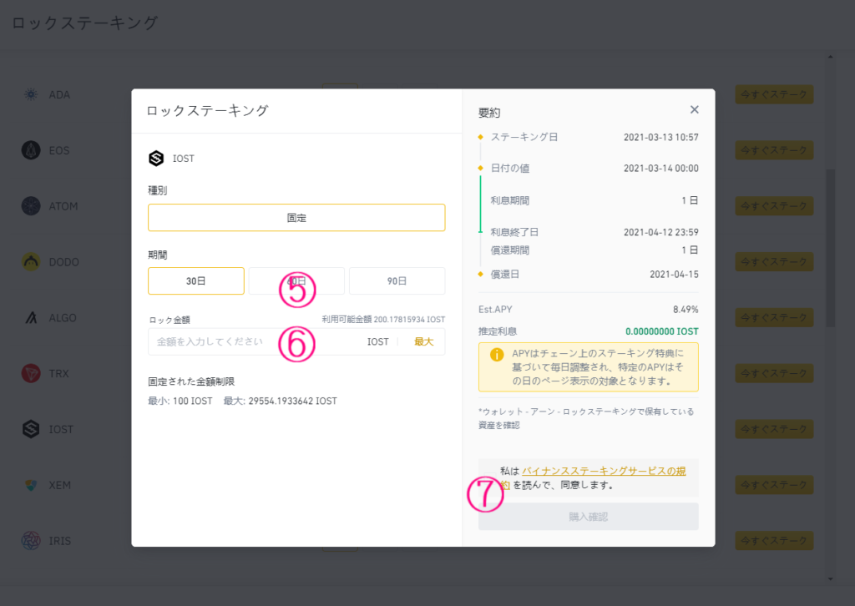Click the IOST coin logo in the dialog
The height and width of the screenshot is (606, 855).
coord(156,159)
